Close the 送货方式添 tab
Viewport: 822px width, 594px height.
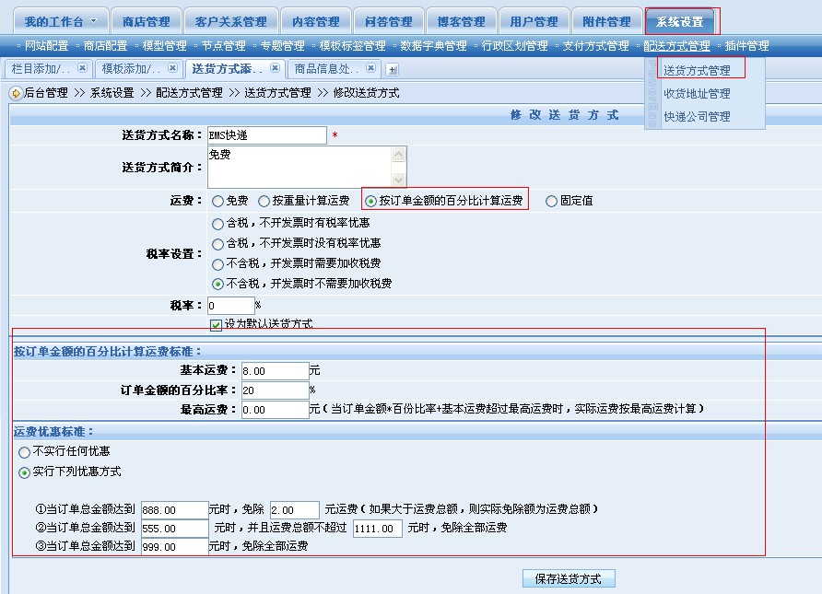click(x=275, y=68)
